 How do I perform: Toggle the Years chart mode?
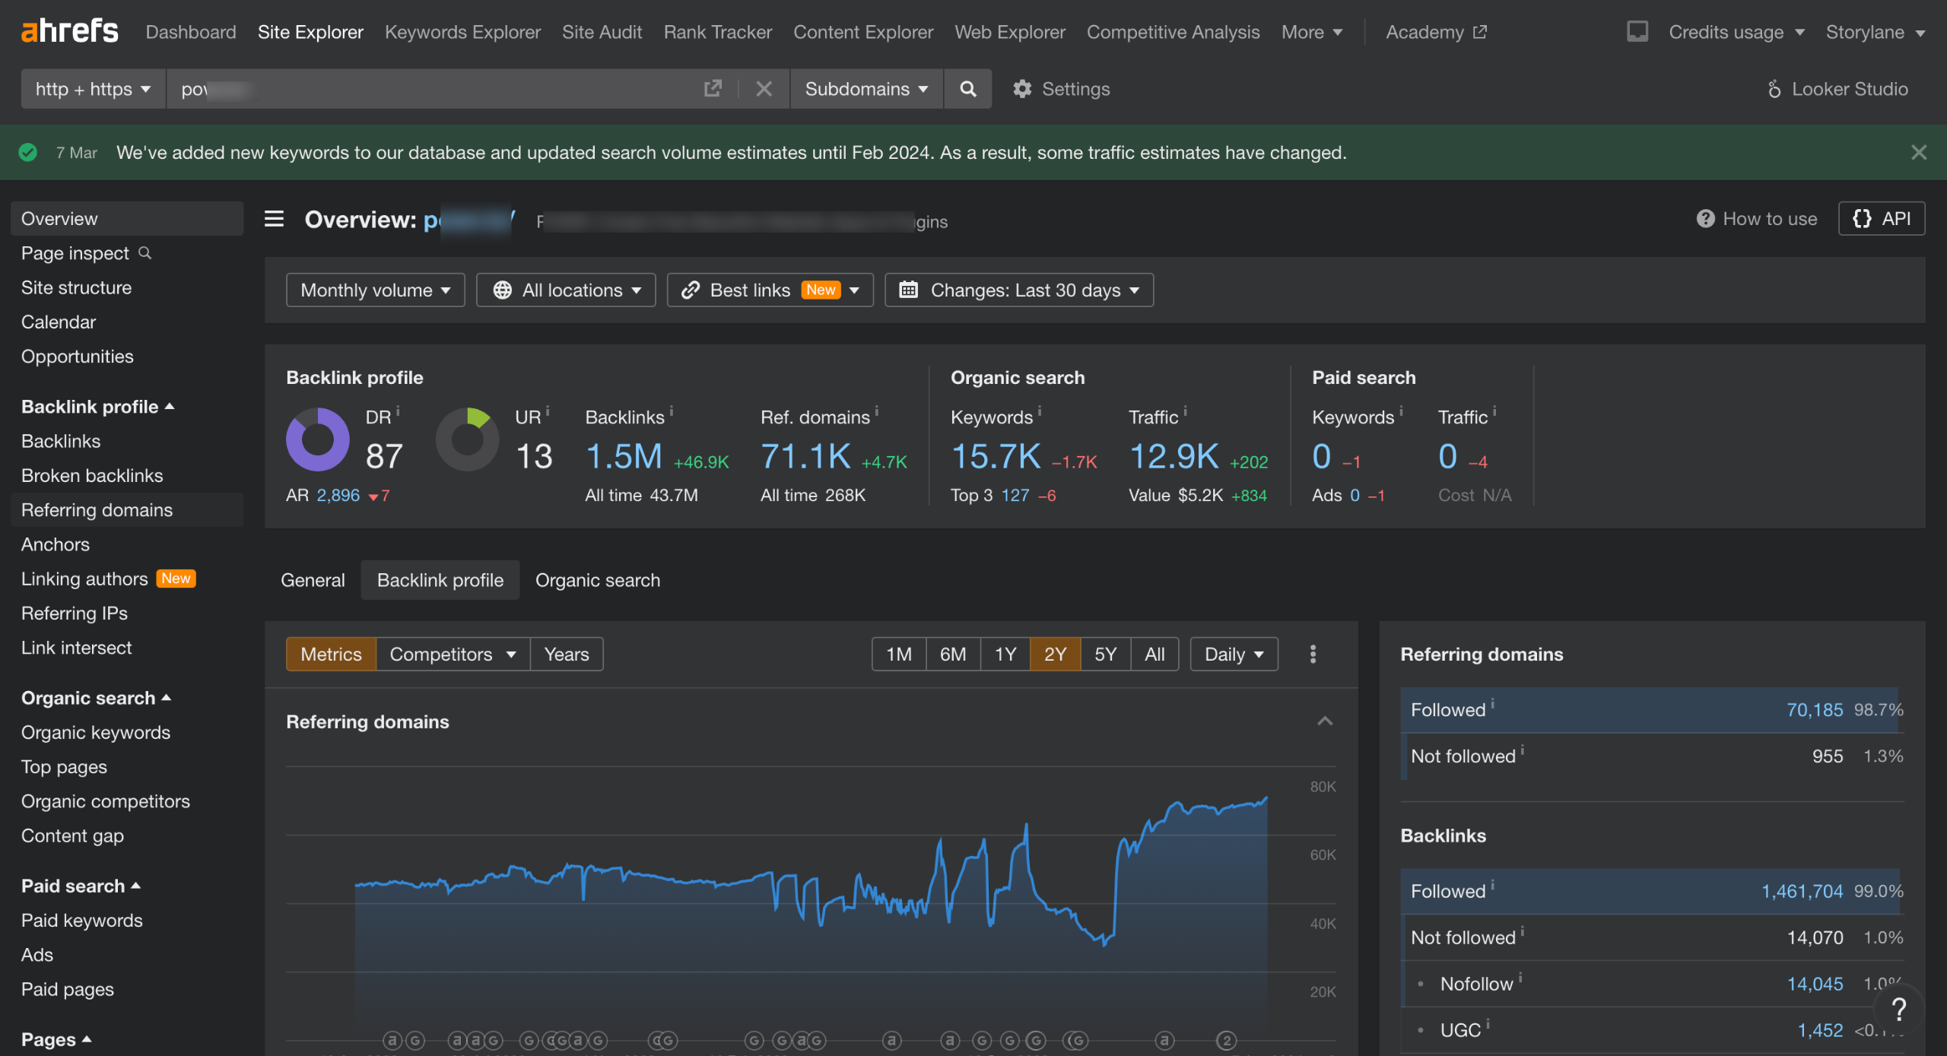[x=566, y=654]
